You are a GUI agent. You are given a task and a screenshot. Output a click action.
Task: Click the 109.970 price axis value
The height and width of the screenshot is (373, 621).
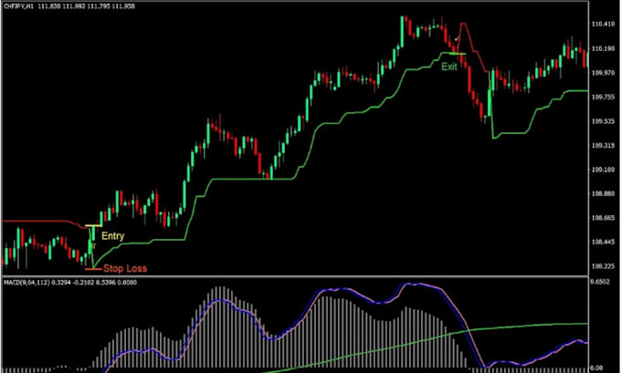coord(603,73)
